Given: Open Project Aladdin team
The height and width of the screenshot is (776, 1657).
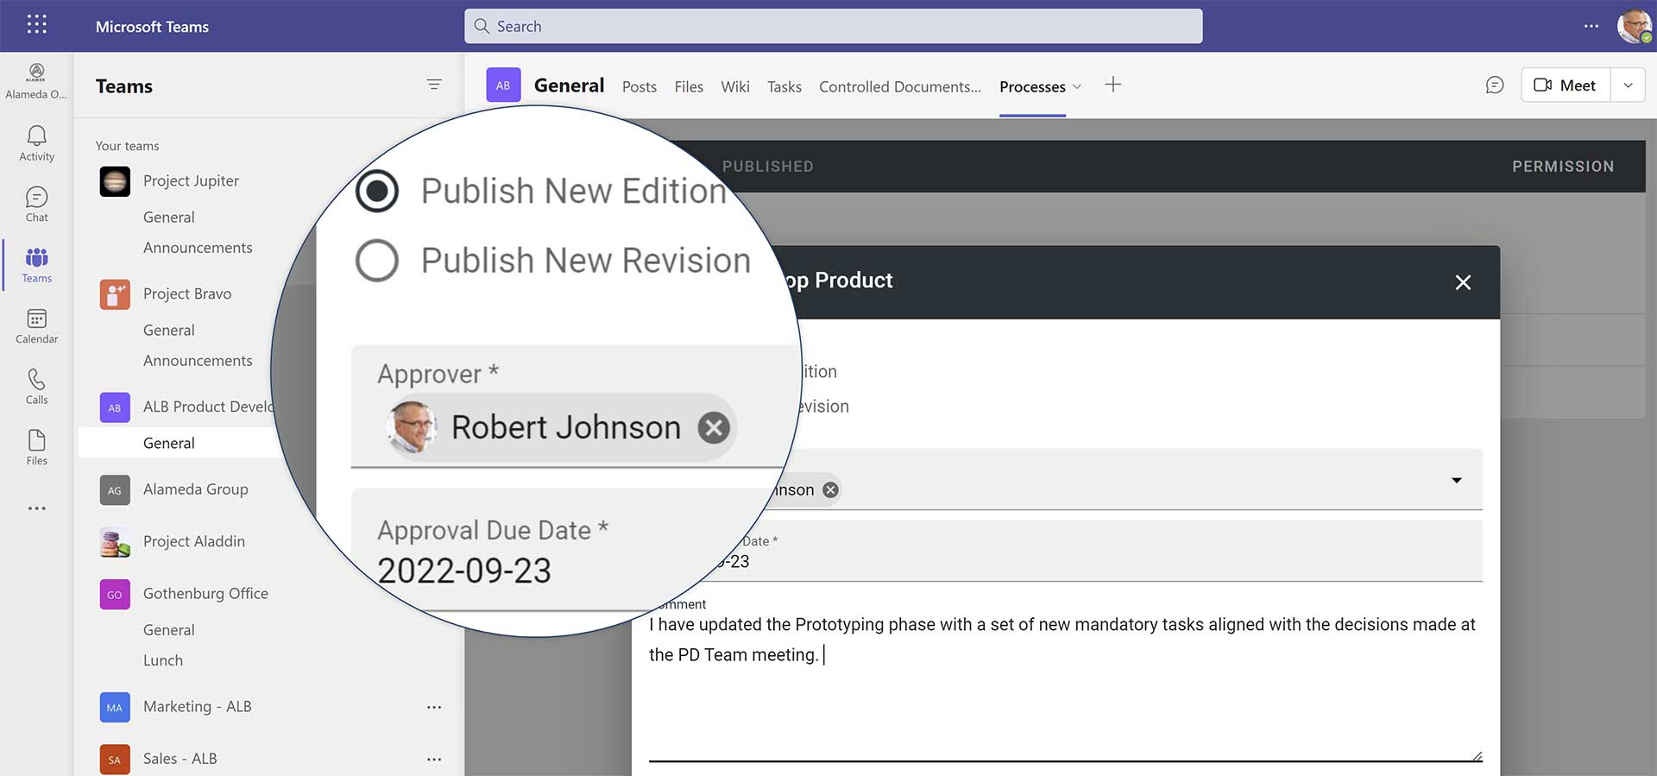Looking at the screenshot, I should [x=194, y=542].
